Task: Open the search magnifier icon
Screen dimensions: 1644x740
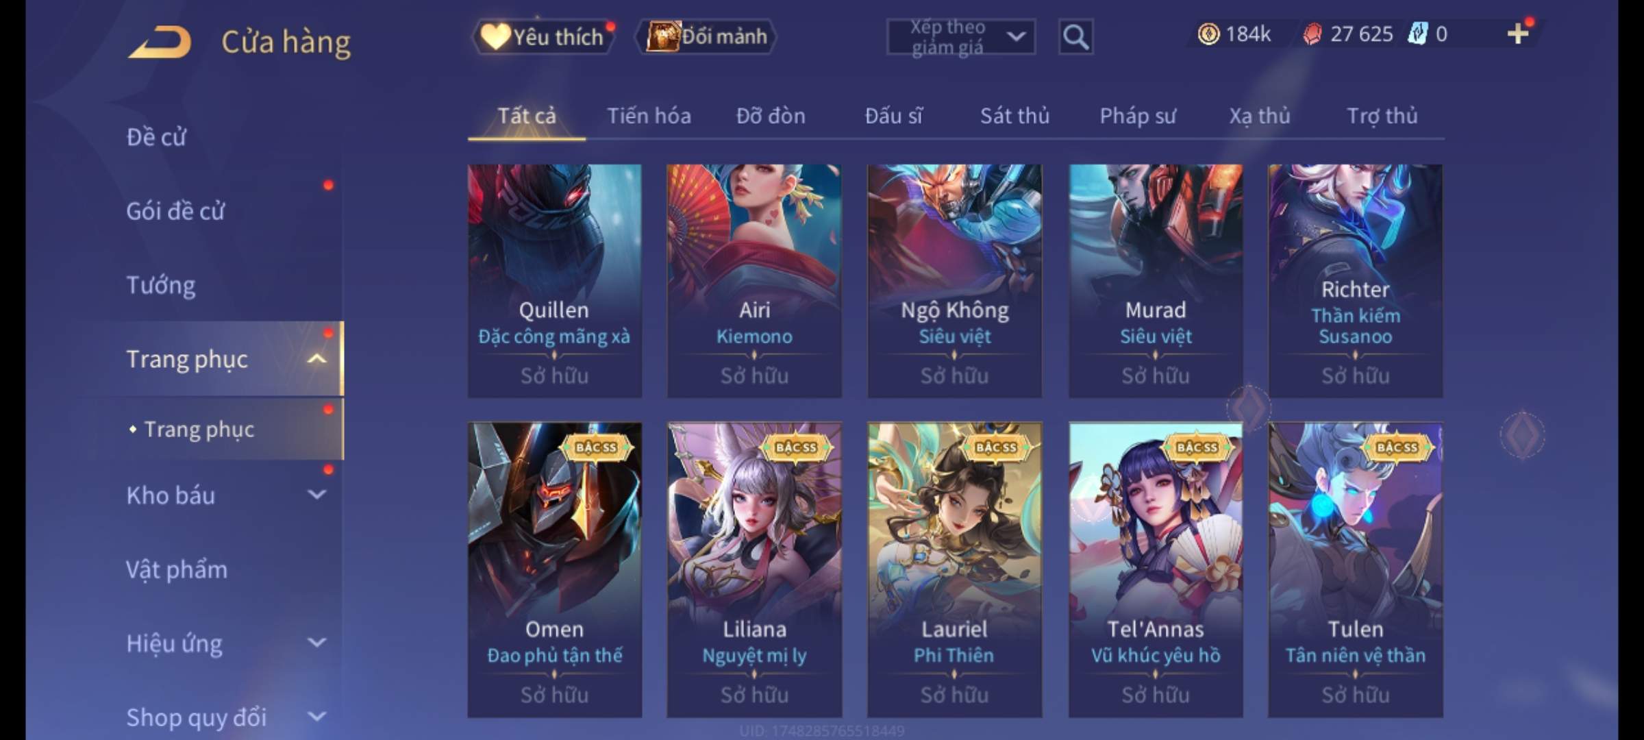Action: [x=1075, y=36]
